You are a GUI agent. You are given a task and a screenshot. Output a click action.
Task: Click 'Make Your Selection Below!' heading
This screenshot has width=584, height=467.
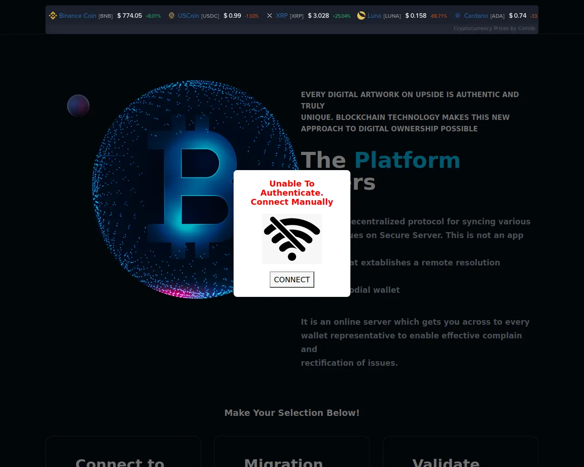[x=292, y=413]
